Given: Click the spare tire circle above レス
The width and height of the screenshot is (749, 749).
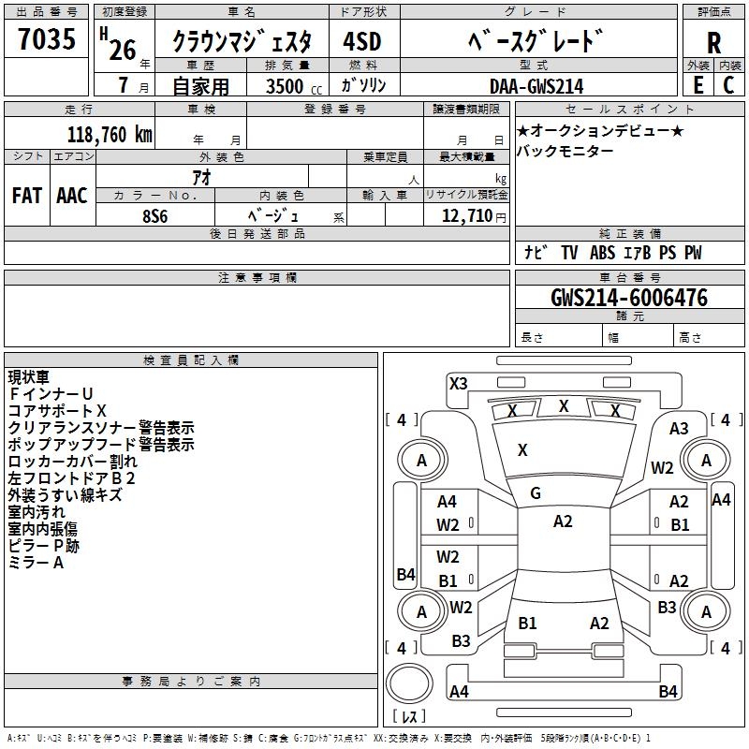Looking at the screenshot, I should tap(409, 683).
